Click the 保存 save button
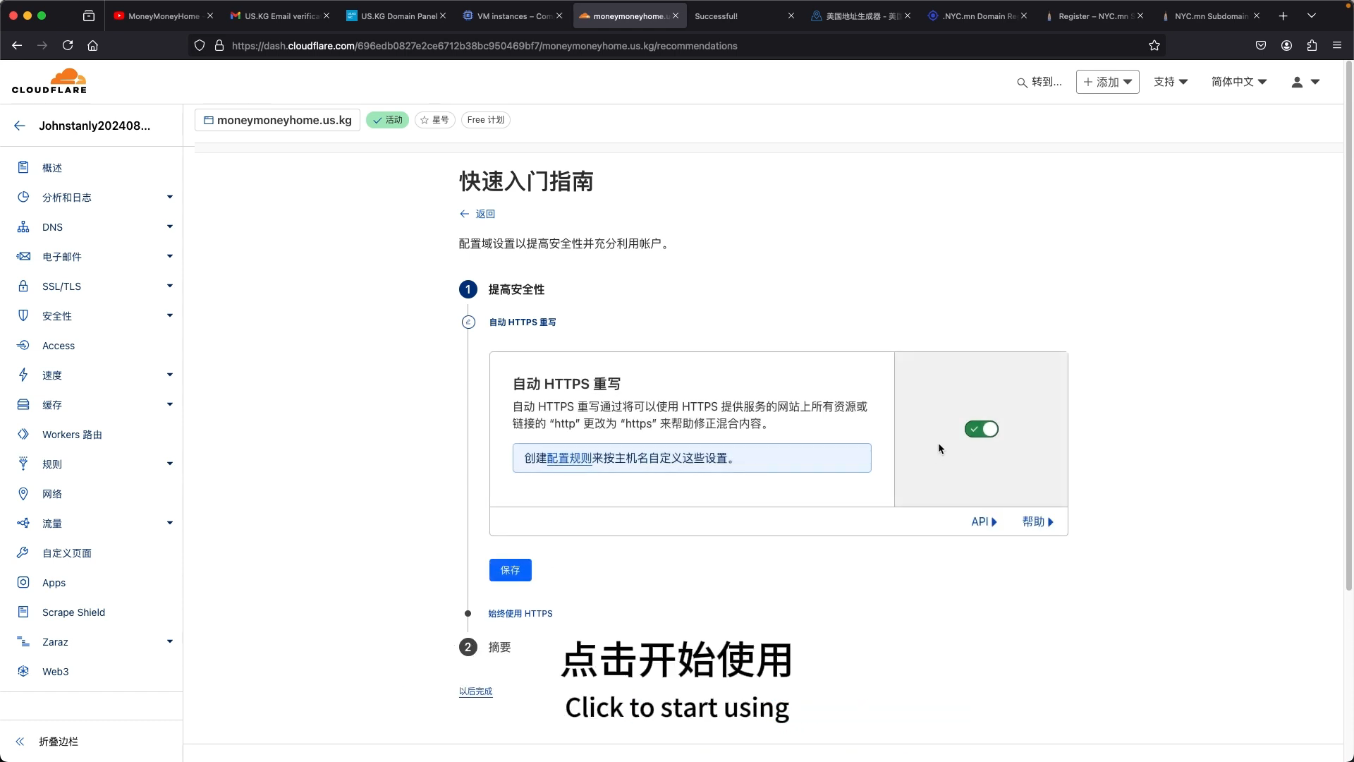Screen dimensions: 1354x762 [510, 570]
